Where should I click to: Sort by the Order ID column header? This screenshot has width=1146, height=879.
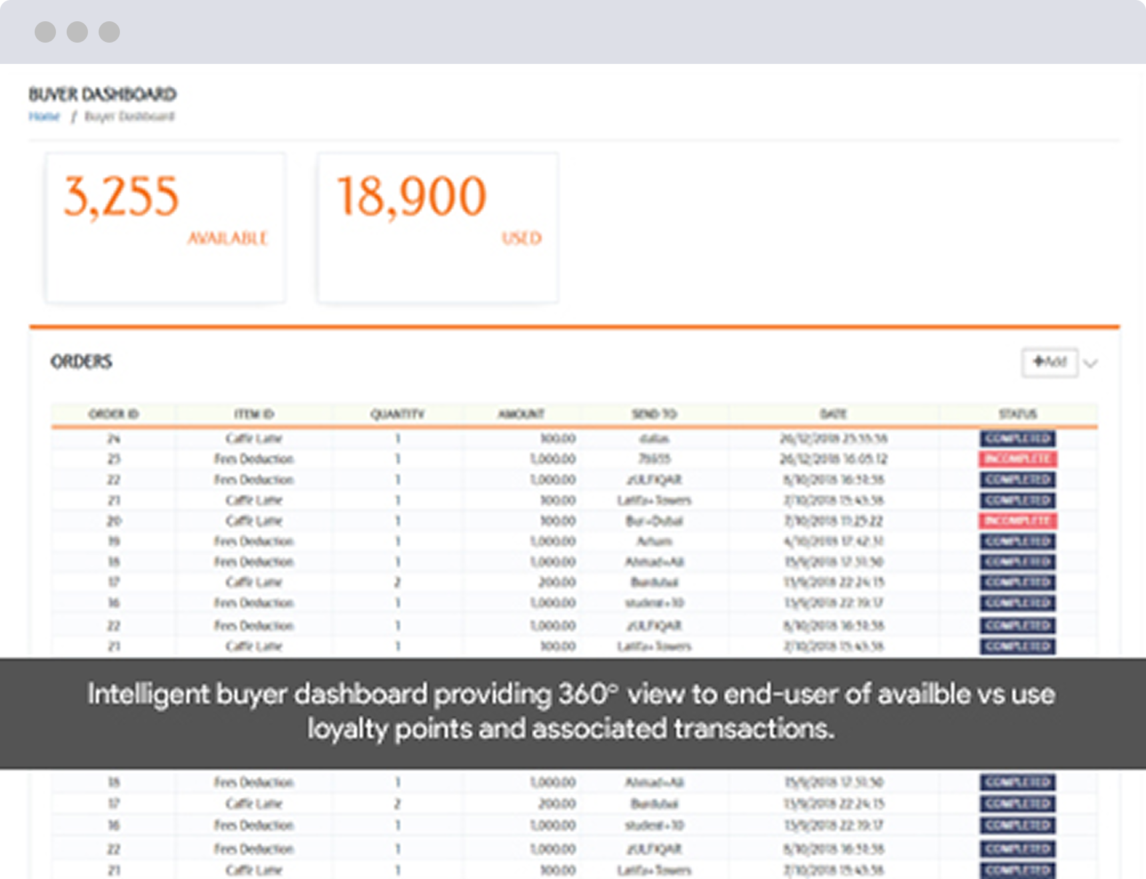[x=113, y=414]
